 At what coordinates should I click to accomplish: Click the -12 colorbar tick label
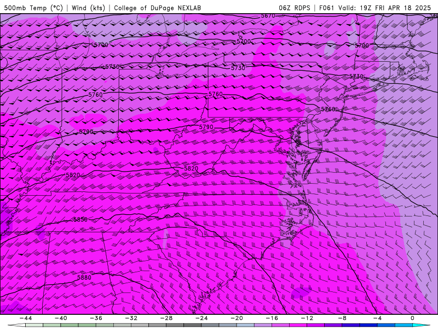tap(307, 318)
